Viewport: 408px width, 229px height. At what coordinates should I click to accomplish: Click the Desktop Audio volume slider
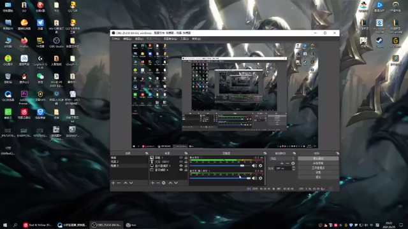[x=220, y=165]
